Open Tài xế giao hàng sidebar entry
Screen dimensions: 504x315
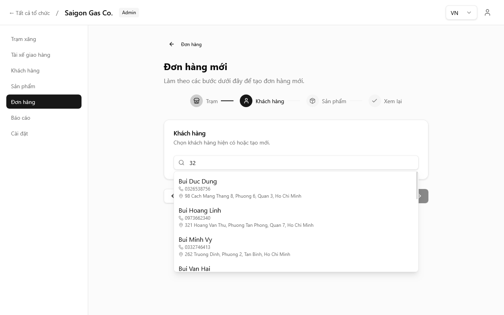[31, 55]
